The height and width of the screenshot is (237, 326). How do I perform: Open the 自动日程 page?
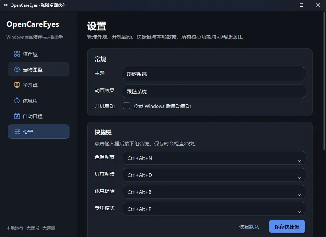pos(39,116)
